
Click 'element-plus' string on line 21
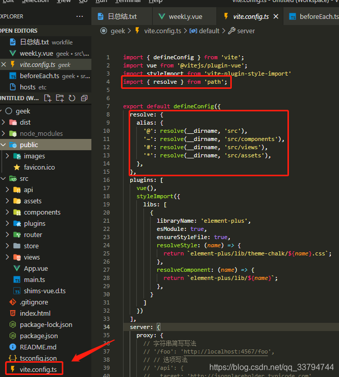(x=224, y=221)
